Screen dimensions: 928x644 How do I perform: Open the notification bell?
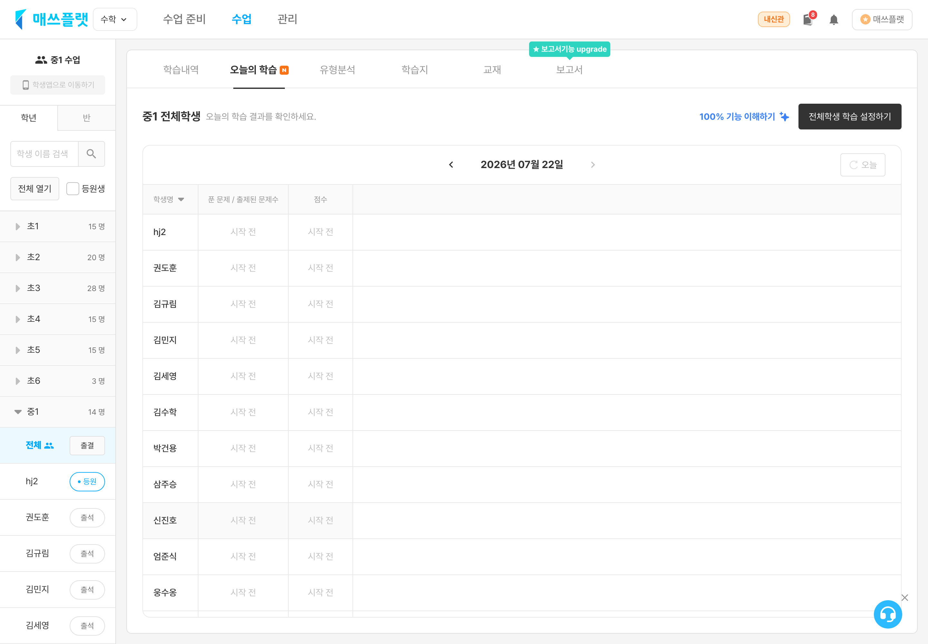point(834,19)
